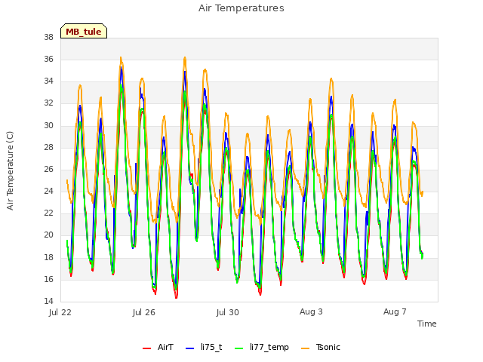Click the 32 y-axis tick label
The width and height of the screenshot is (483, 362).
tap(48, 103)
